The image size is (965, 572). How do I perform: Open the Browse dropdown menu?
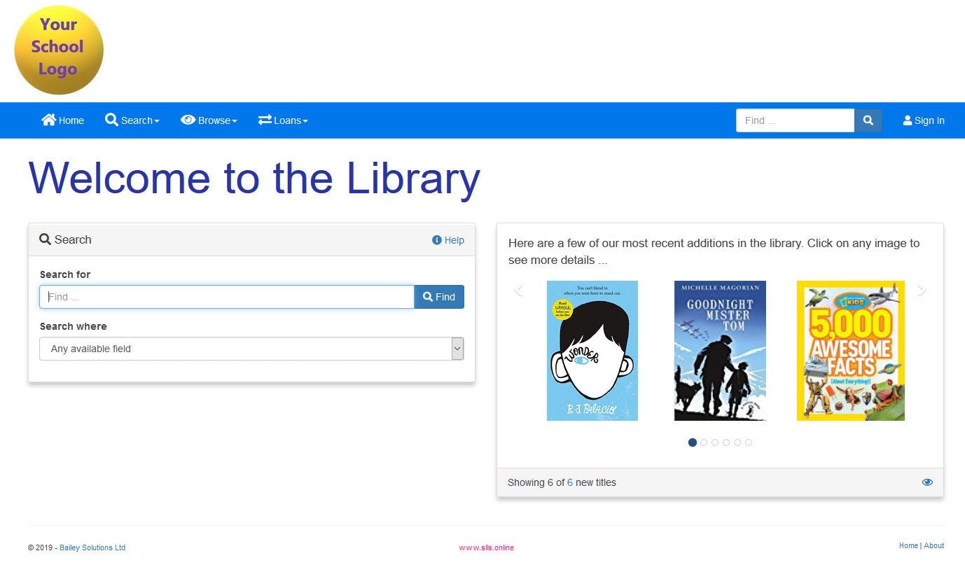click(209, 120)
